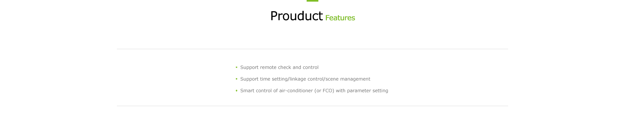625x132 pixels.
Task: Click the 'remote check' words
Action: (x=275, y=67)
